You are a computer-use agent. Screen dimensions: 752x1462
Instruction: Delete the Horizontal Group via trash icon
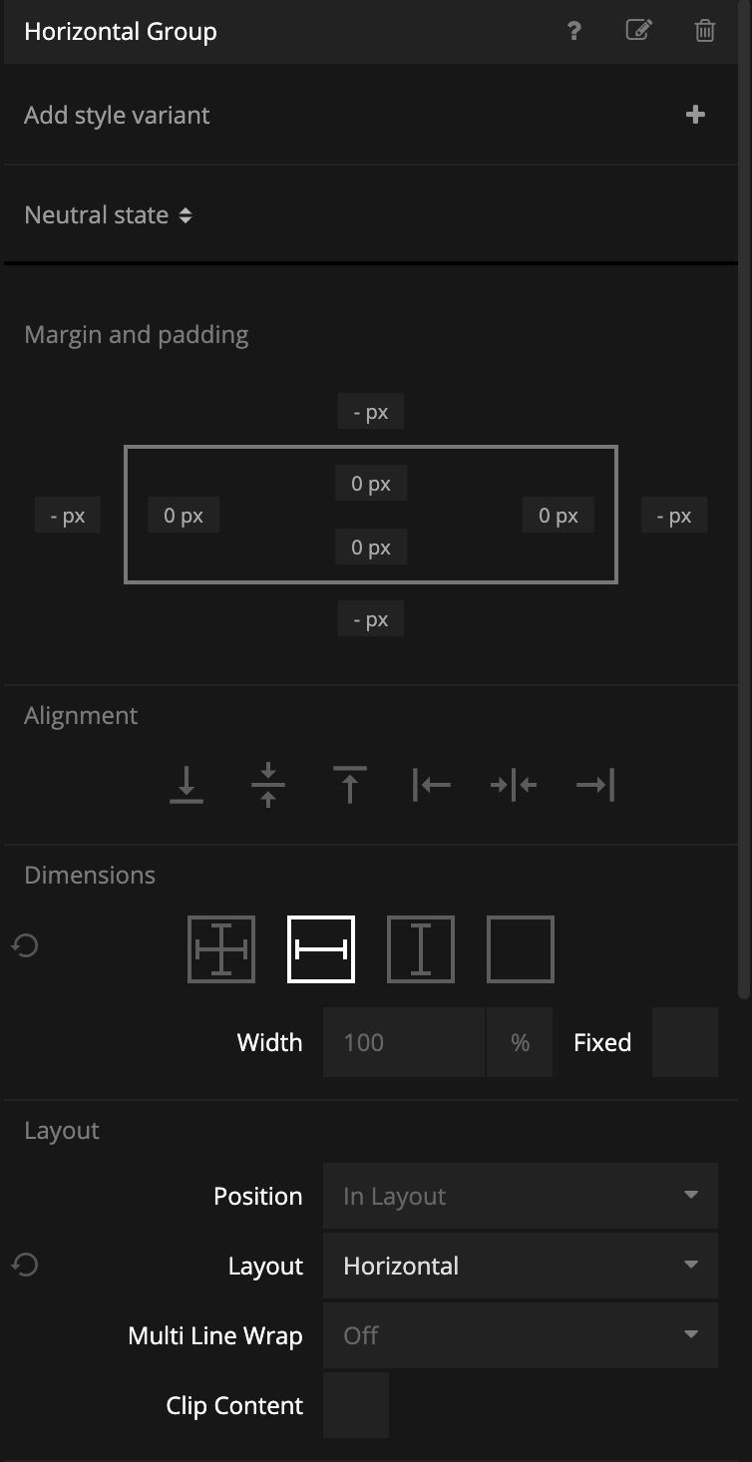click(x=704, y=31)
